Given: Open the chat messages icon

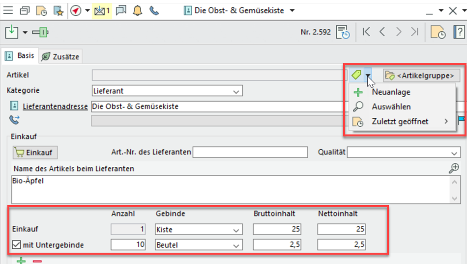Looking at the screenshot, I should [121, 10].
